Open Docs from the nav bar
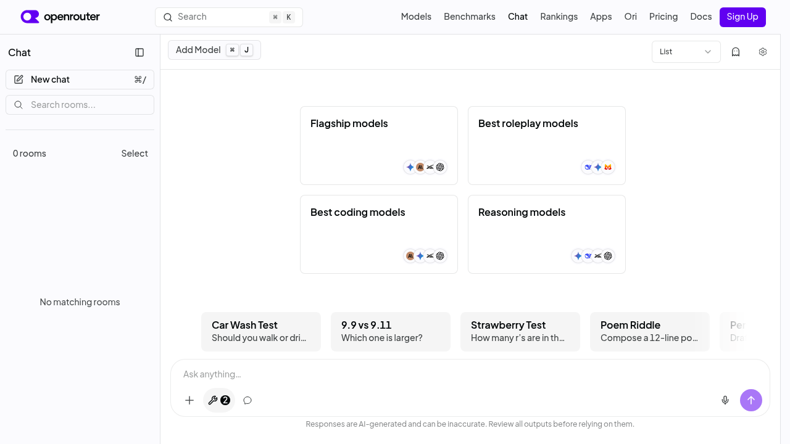The image size is (790, 444). tap(701, 17)
